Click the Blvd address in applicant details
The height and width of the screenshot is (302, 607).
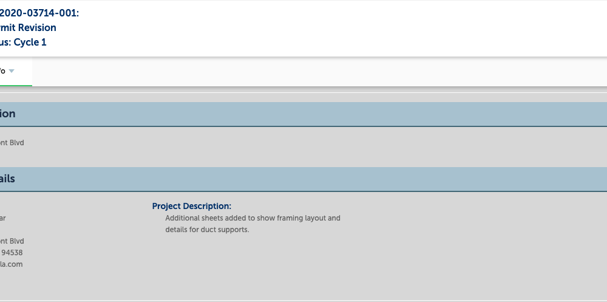[12, 241]
